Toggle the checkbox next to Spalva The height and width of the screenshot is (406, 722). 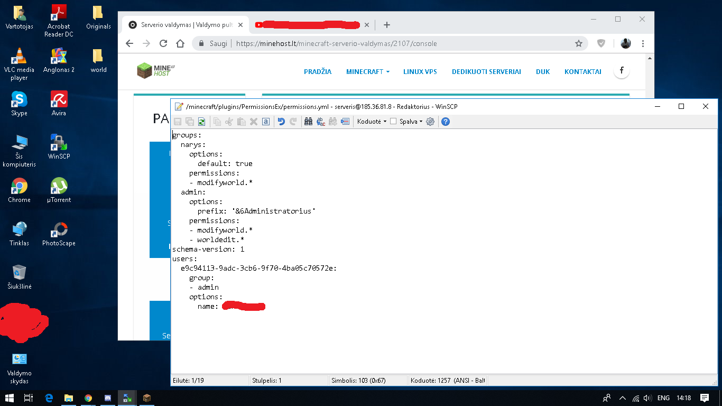pos(393,122)
